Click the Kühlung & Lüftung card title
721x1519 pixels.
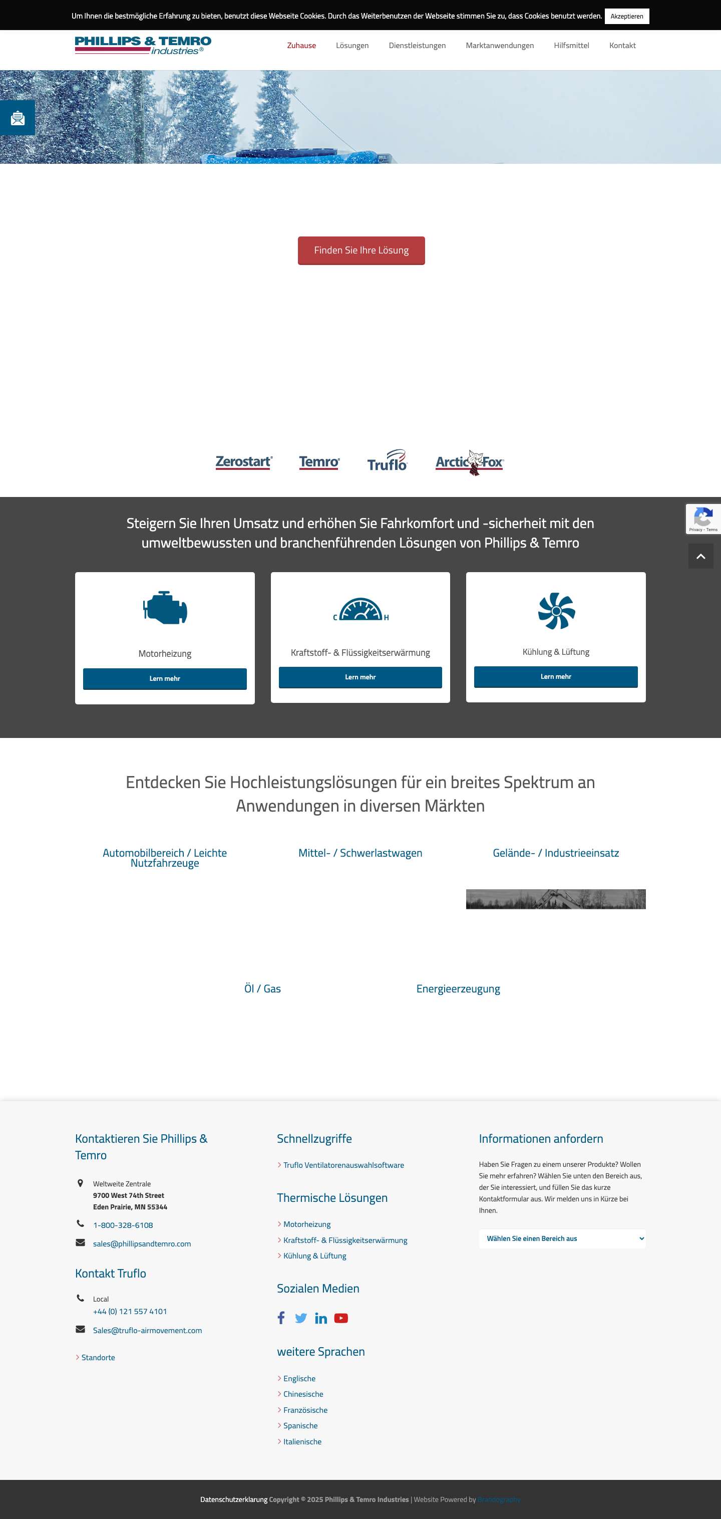pyautogui.click(x=555, y=652)
